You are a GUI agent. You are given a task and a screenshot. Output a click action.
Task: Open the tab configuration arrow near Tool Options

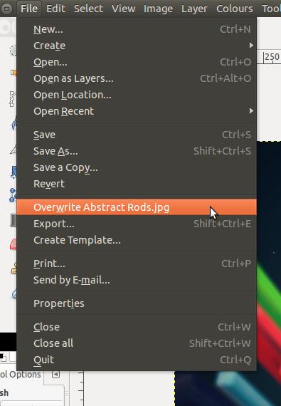click(55, 375)
